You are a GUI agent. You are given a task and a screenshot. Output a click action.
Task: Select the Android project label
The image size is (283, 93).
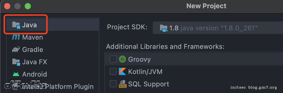pyautogui.click(x=34, y=74)
